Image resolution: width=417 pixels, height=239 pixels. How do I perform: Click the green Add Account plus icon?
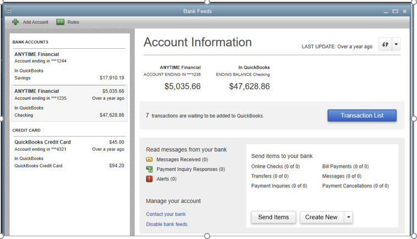click(x=15, y=22)
